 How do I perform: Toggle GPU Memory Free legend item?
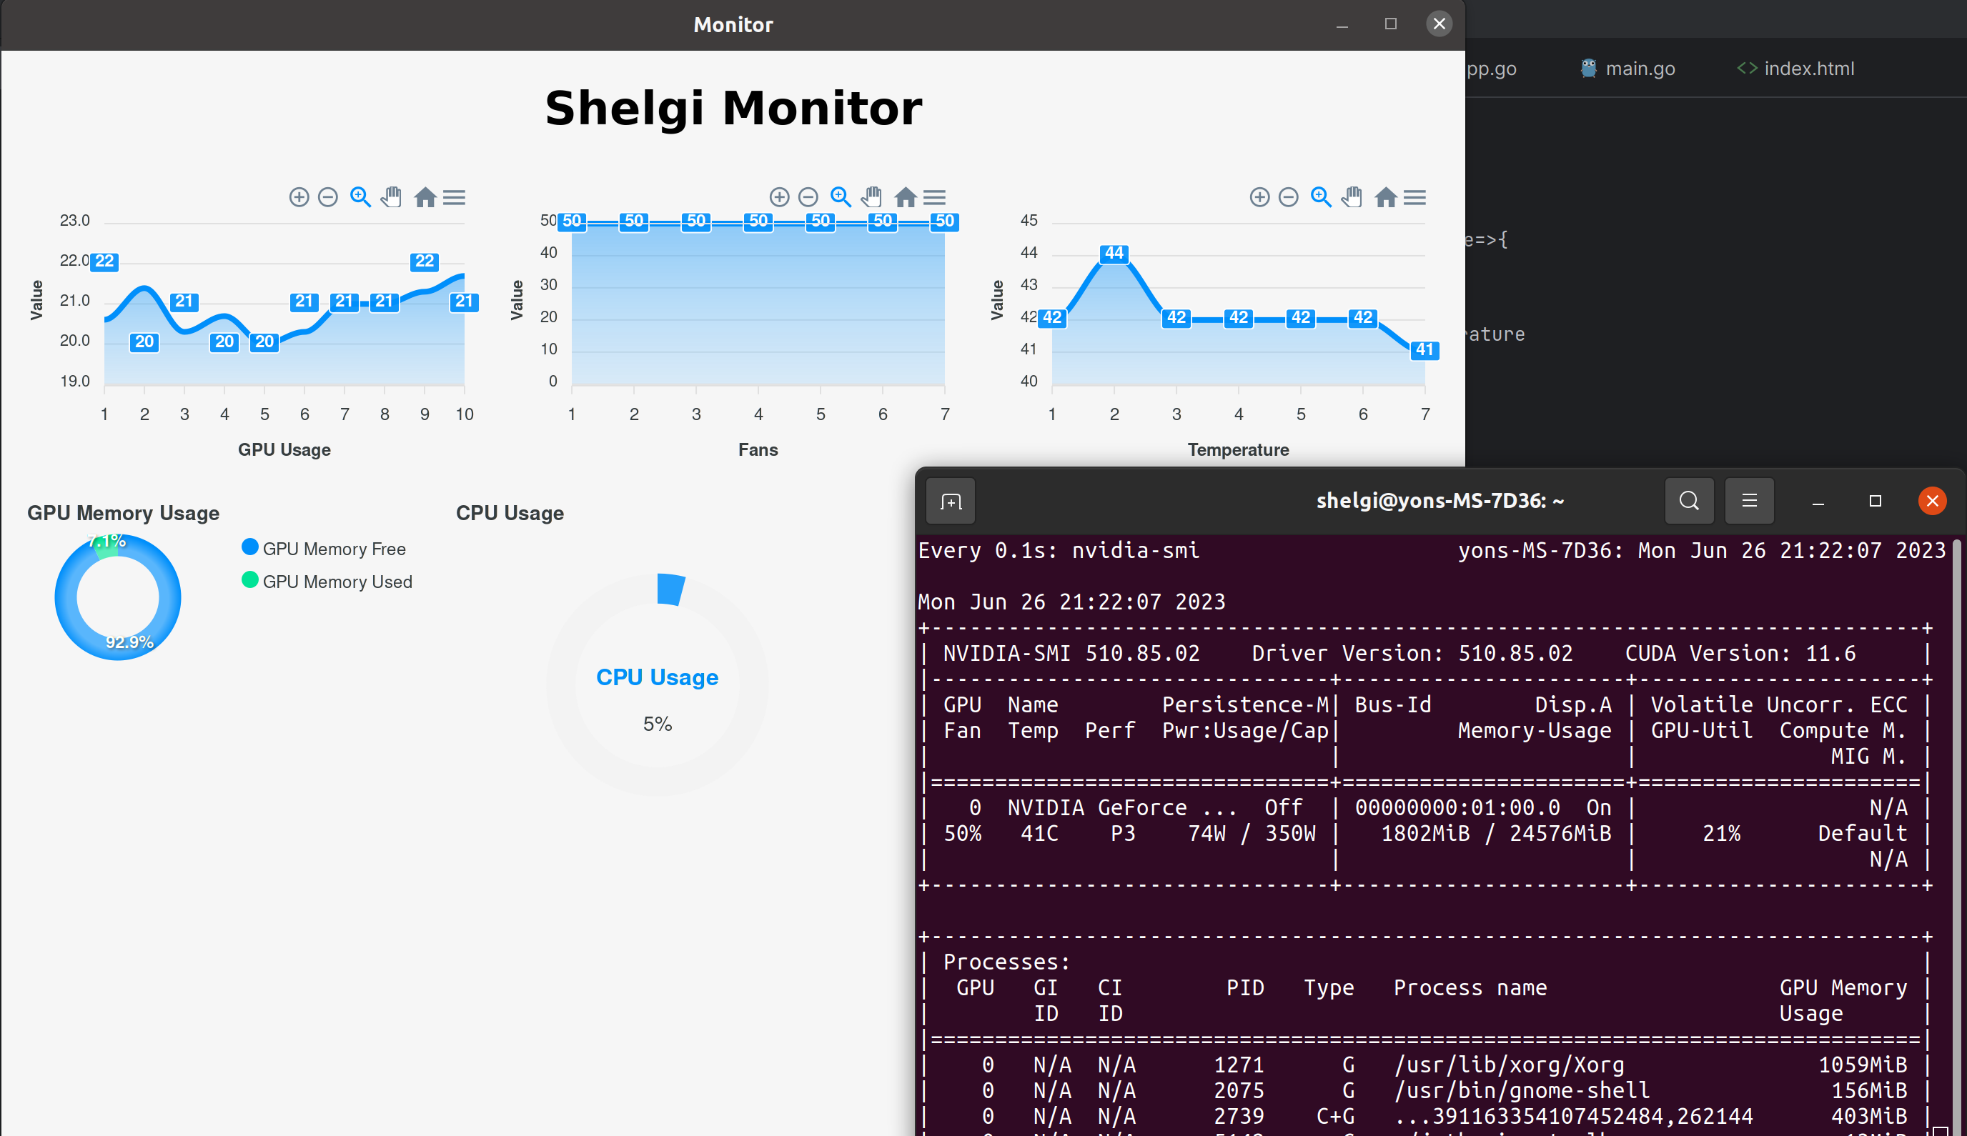click(x=333, y=549)
